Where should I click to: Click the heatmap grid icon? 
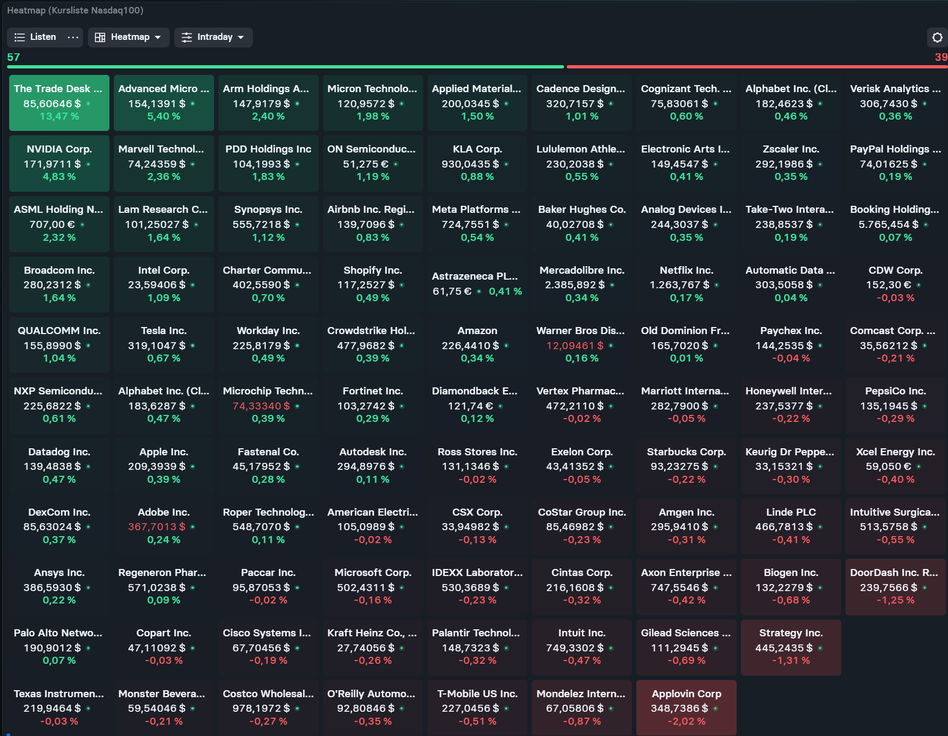[100, 37]
